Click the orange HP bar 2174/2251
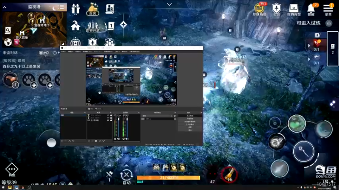 point(168,178)
